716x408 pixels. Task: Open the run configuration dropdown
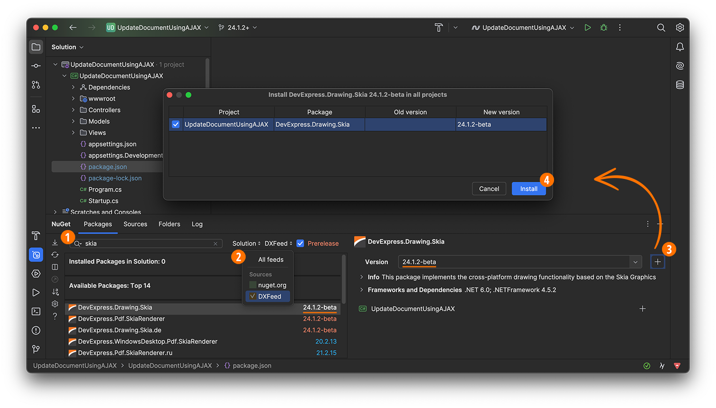[523, 27]
